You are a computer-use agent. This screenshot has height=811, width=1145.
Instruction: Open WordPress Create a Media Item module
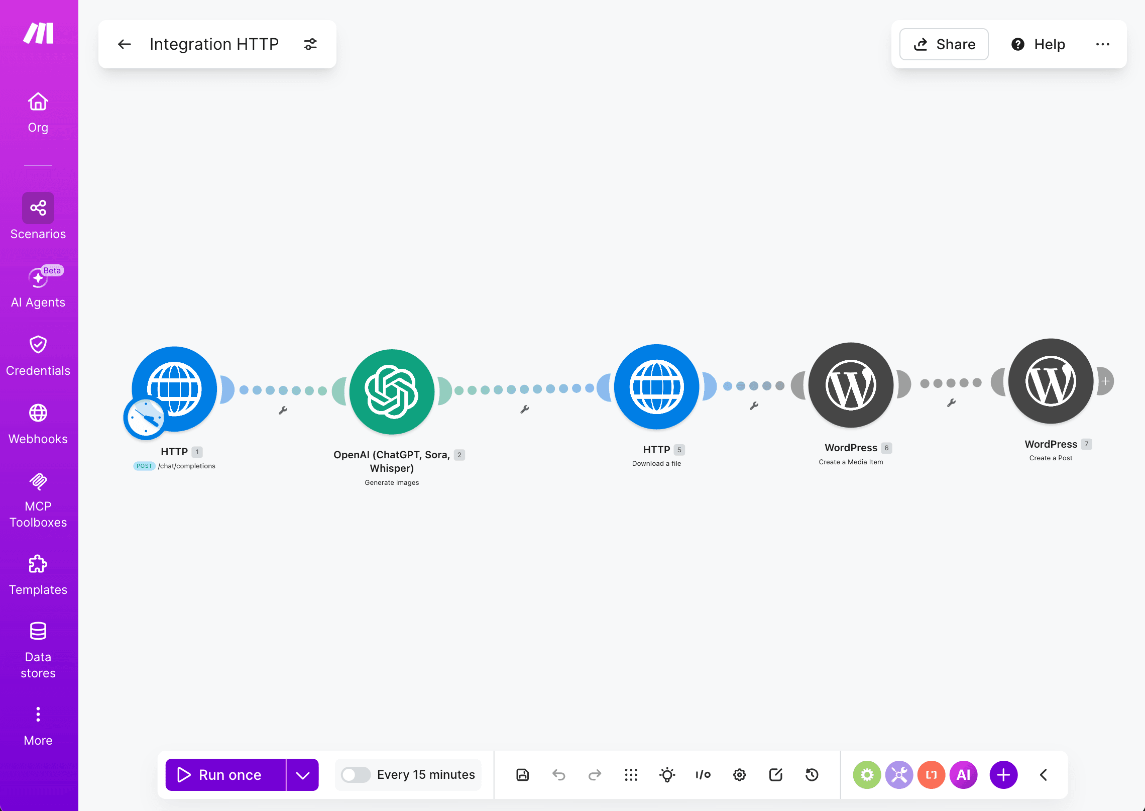(851, 385)
